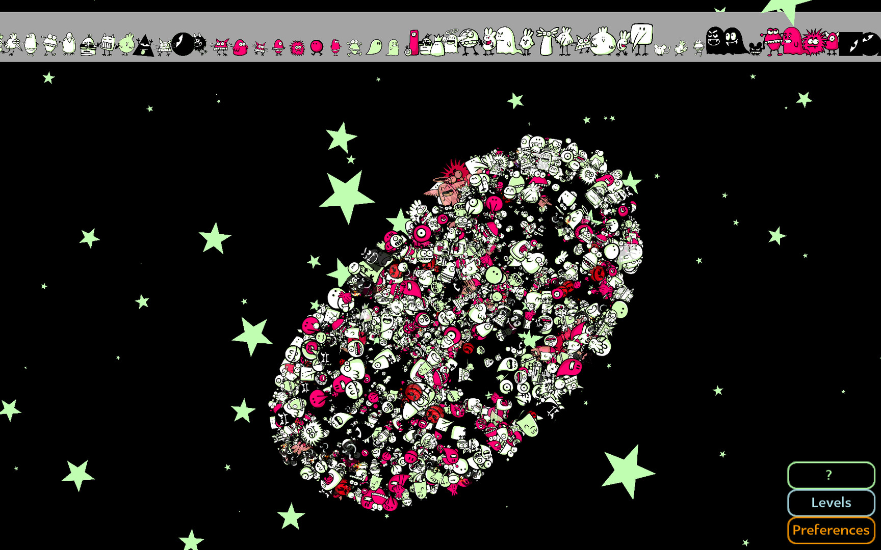Open the question mark help button
The width and height of the screenshot is (881, 550).
(x=831, y=475)
